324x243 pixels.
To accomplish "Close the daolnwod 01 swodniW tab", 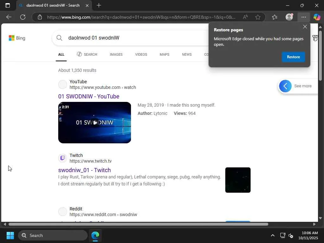I will [87, 6].
